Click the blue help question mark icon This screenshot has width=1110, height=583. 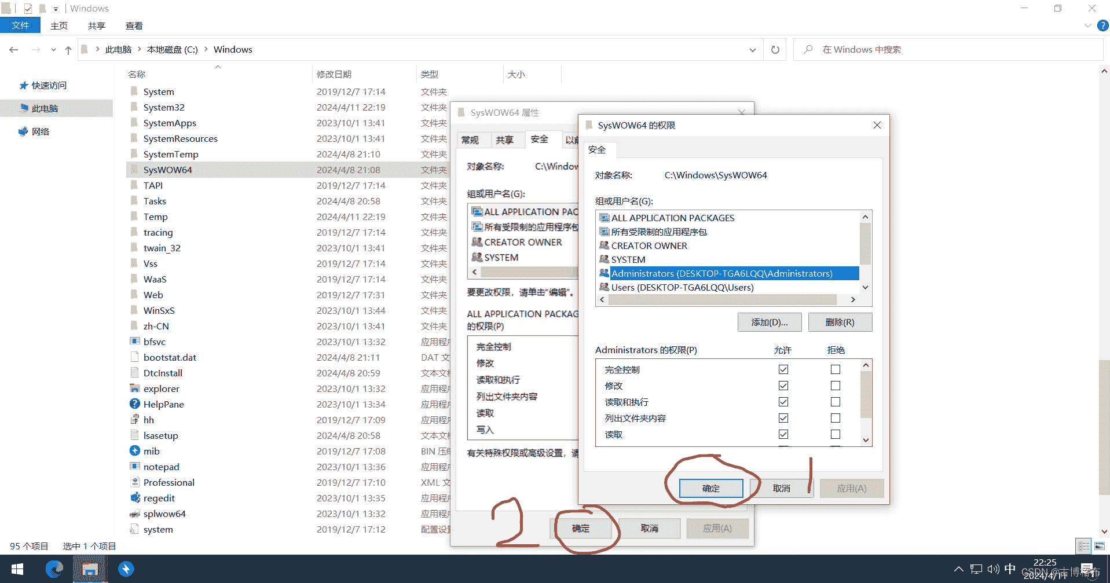click(x=1102, y=25)
